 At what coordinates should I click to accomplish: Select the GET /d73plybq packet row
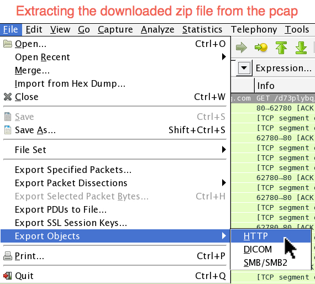point(273,98)
